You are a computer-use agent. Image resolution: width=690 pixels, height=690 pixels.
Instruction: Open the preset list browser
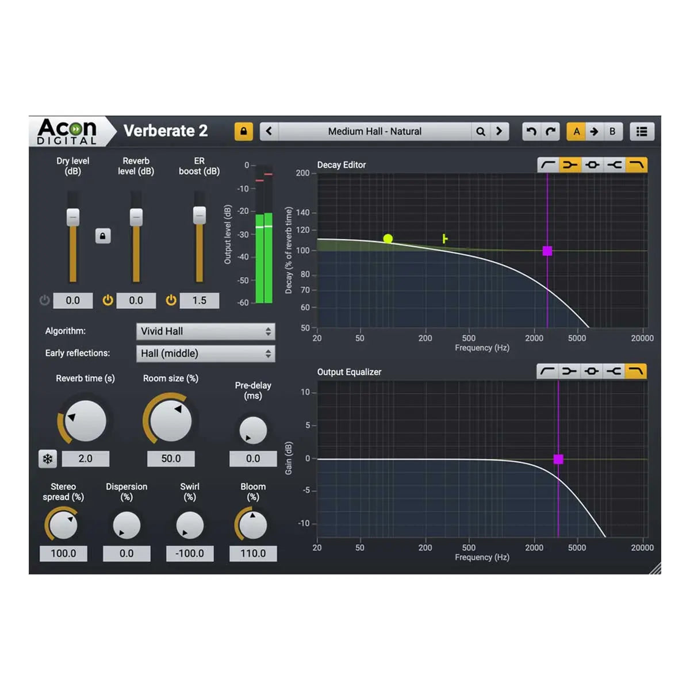[641, 131]
